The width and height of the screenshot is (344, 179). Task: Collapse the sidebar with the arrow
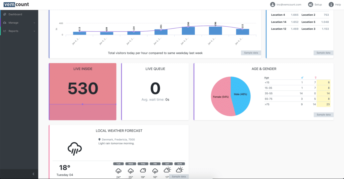point(33,174)
